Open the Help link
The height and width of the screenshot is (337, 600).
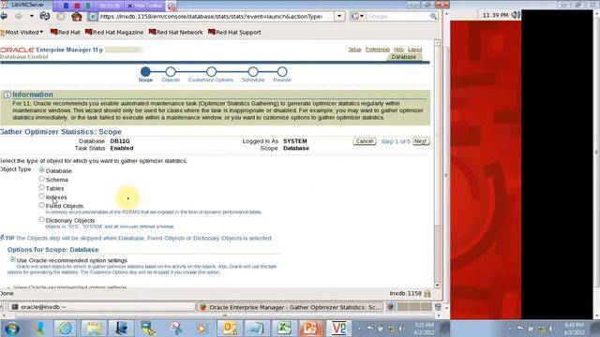pos(398,50)
